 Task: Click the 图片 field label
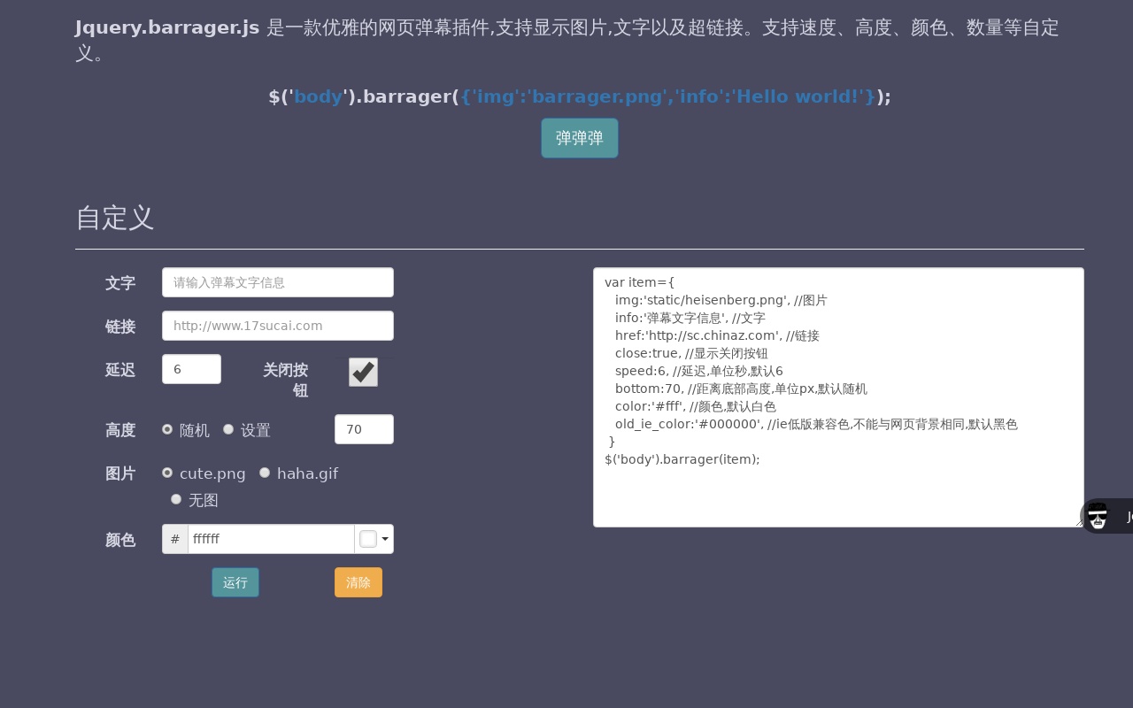coord(120,473)
